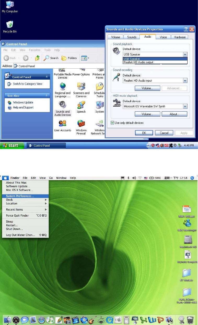Screen dimensions: 198x325
Task: Switch to the Hardware tab
Action: 180,37
